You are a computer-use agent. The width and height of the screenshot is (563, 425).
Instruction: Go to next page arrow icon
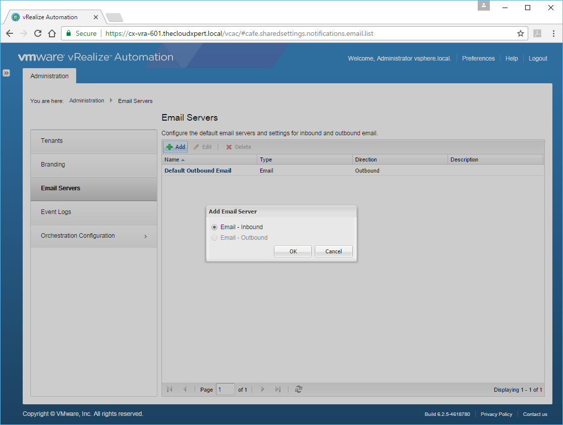click(x=262, y=389)
